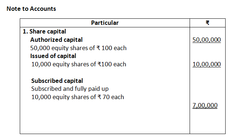Click '10,000 equity shares of ₹ 70 each'

click(x=78, y=97)
